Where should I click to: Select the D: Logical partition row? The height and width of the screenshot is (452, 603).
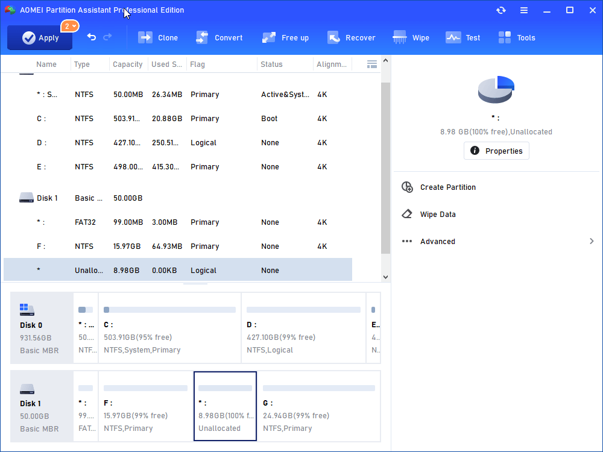click(x=178, y=143)
